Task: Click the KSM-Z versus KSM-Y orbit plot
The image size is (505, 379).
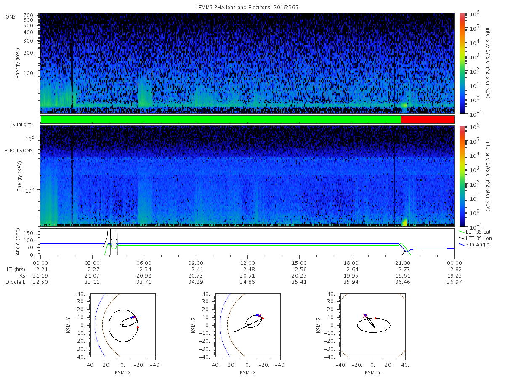Action: point(373,325)
